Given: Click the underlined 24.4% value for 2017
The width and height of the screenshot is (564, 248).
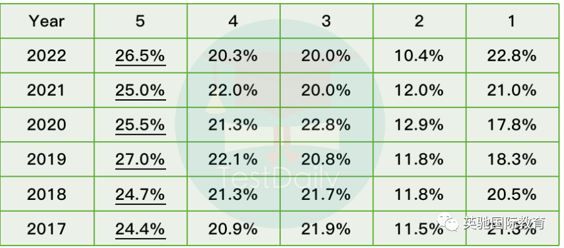Looking at the screenshot, I should (140, 229).
